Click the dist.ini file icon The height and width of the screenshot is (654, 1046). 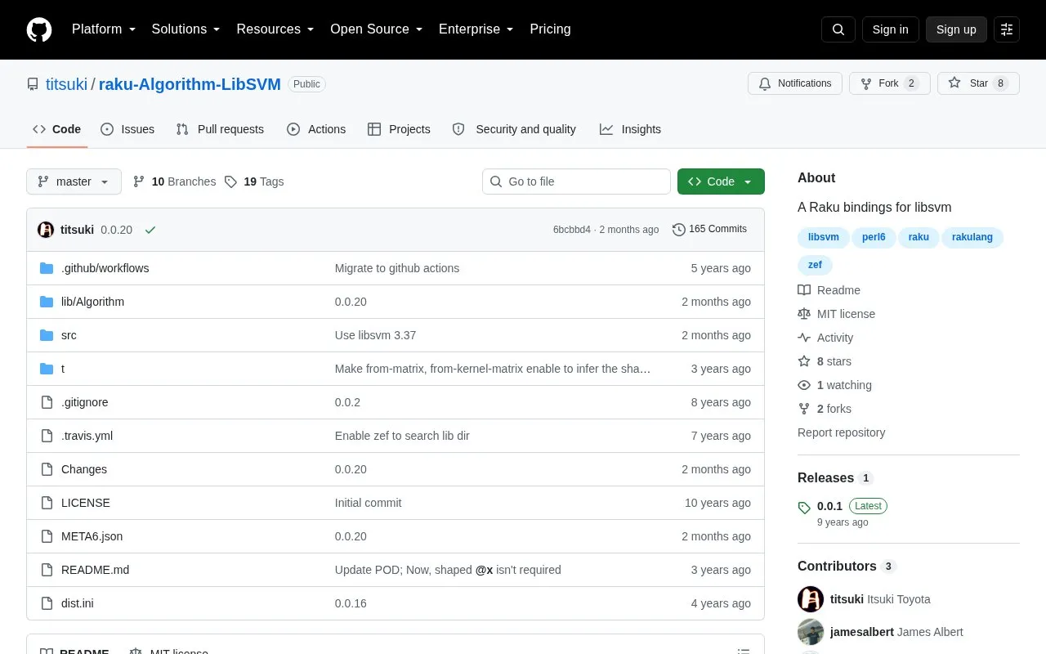pos(47,603)
